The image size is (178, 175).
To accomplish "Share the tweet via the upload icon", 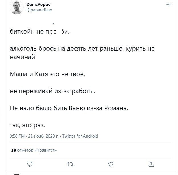I will pos(151,164).
